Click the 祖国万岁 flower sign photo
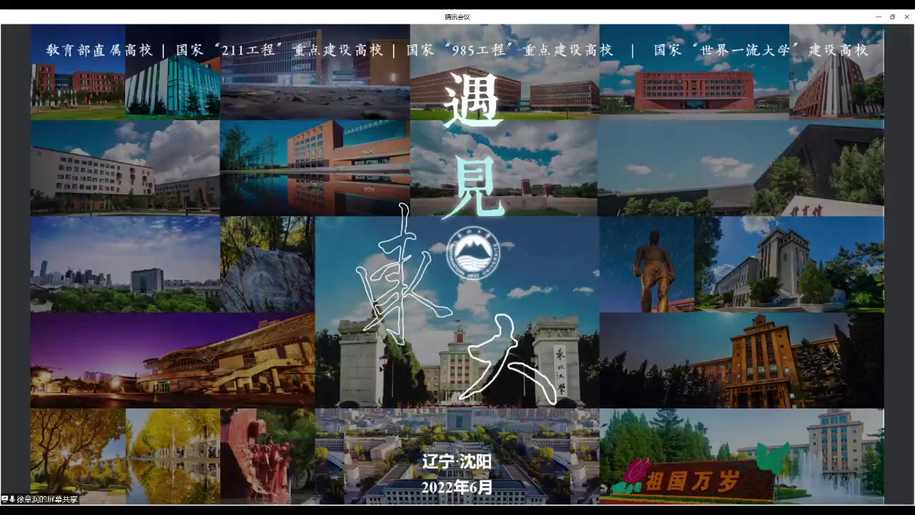The width and height of the screenshot is (915, 515). click(x=741, y=456)
